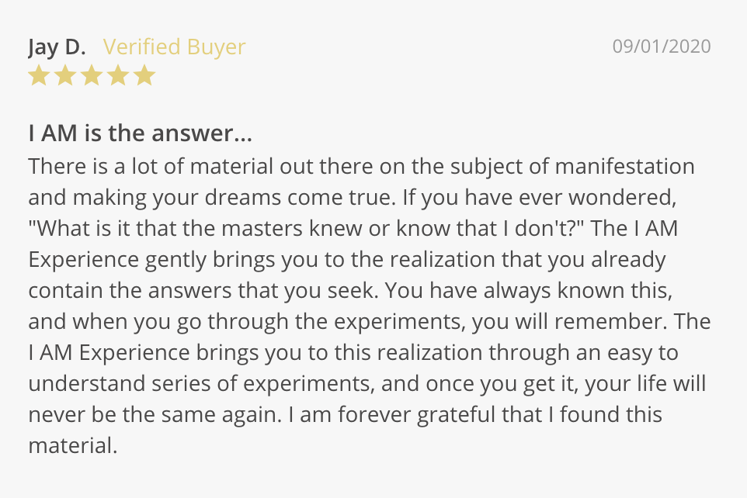Click the Verified Buyer label
The height and width of the screenshot is (498, 747).
(x=174, y=47)
